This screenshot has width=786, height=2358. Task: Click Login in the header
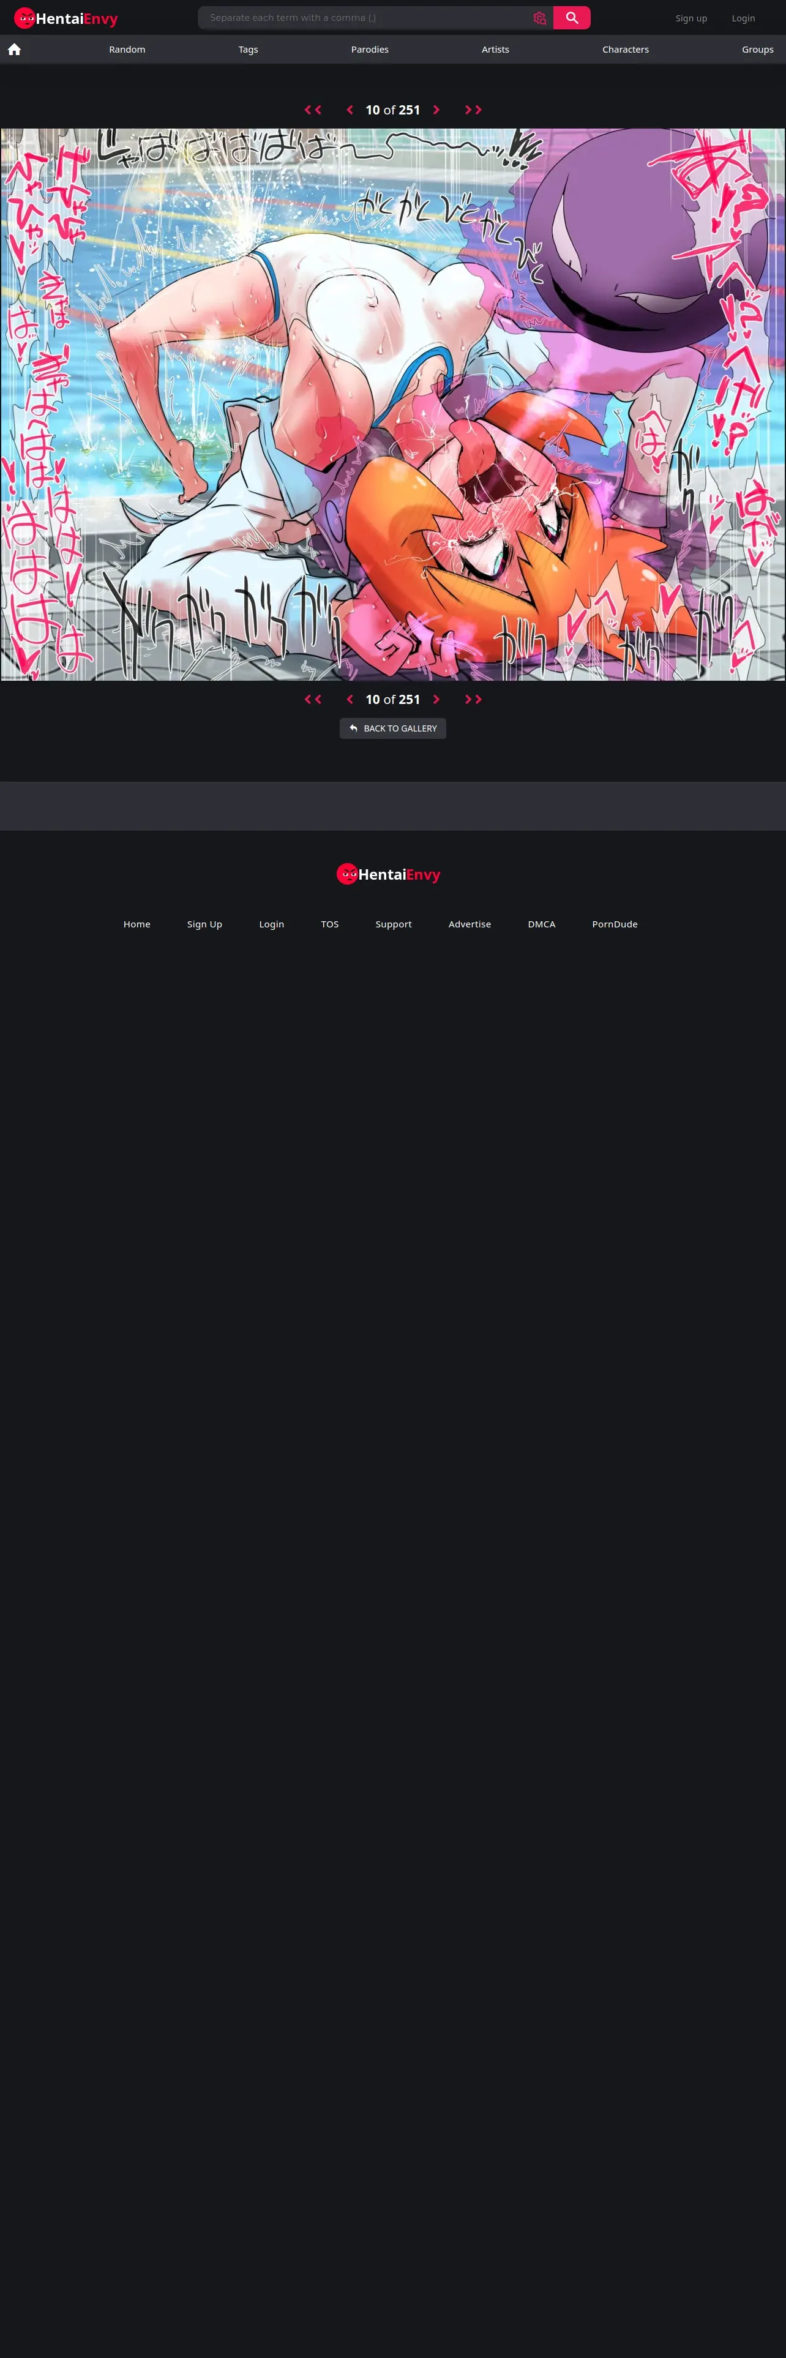click(744, 18)
